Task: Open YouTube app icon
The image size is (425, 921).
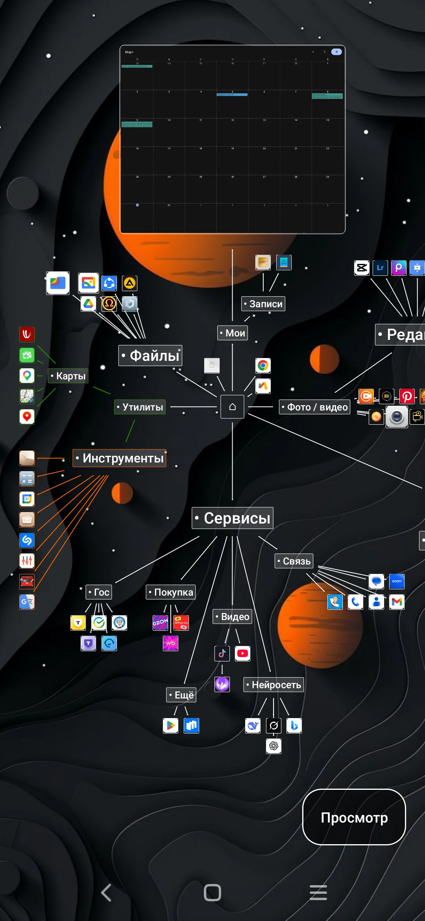Action: (x=242, y=654)
